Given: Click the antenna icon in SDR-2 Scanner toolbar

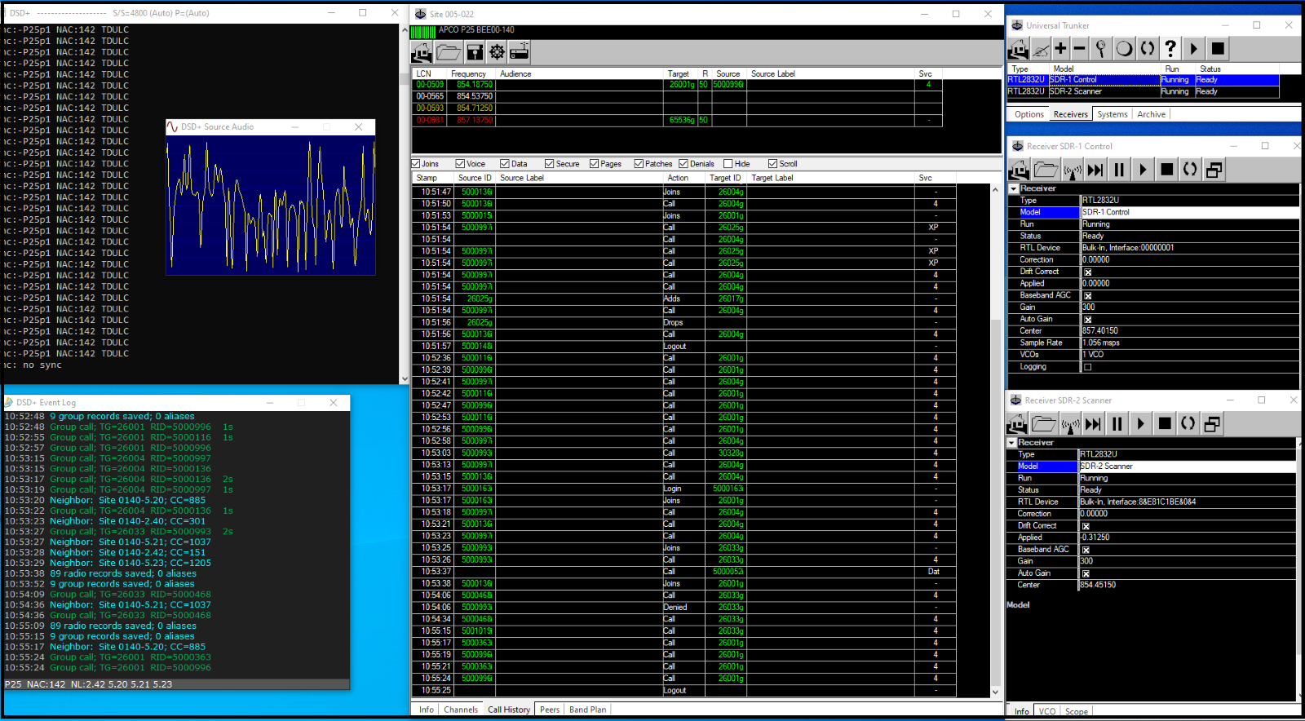Looking at the screenshot, I should click(1070, 424).
